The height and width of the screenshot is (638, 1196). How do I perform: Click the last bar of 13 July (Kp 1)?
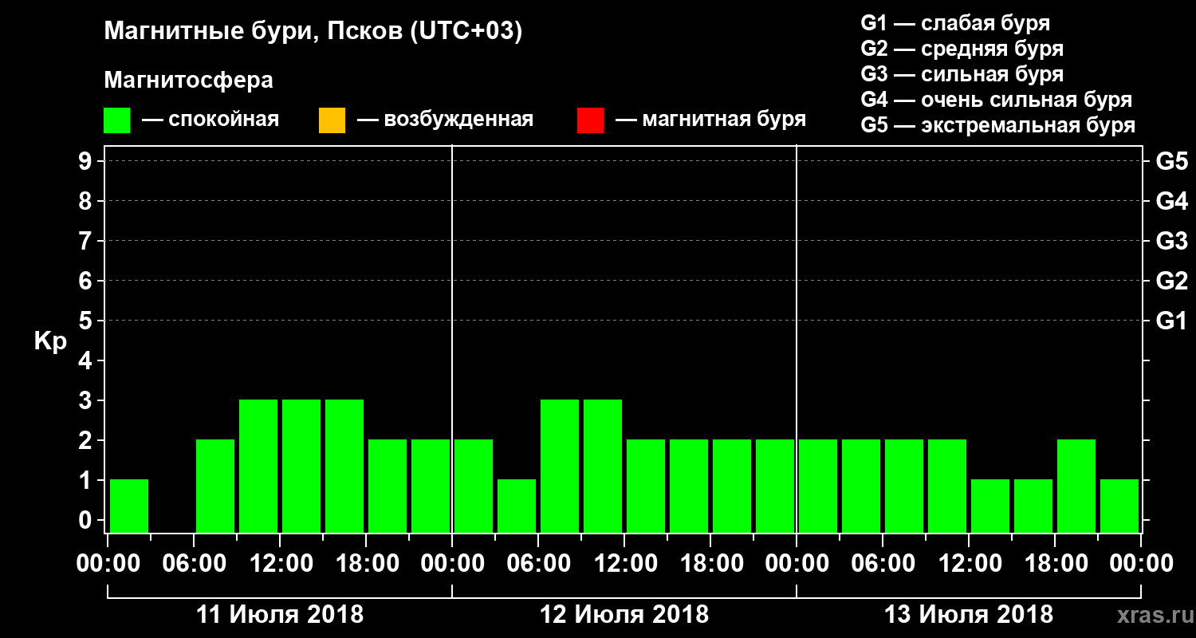(1119, 506)
